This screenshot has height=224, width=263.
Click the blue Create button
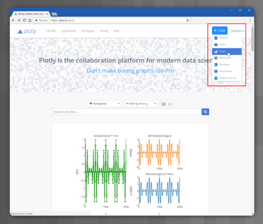(220, 30)
